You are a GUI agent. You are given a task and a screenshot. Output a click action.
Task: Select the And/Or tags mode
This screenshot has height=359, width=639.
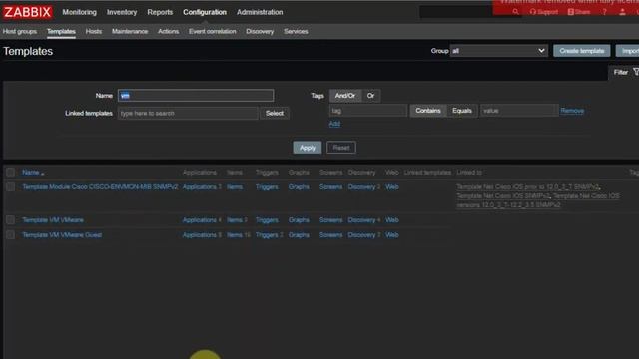345,96
